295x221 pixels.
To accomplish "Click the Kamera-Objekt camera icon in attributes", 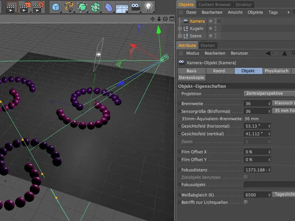I will [181, 62].
